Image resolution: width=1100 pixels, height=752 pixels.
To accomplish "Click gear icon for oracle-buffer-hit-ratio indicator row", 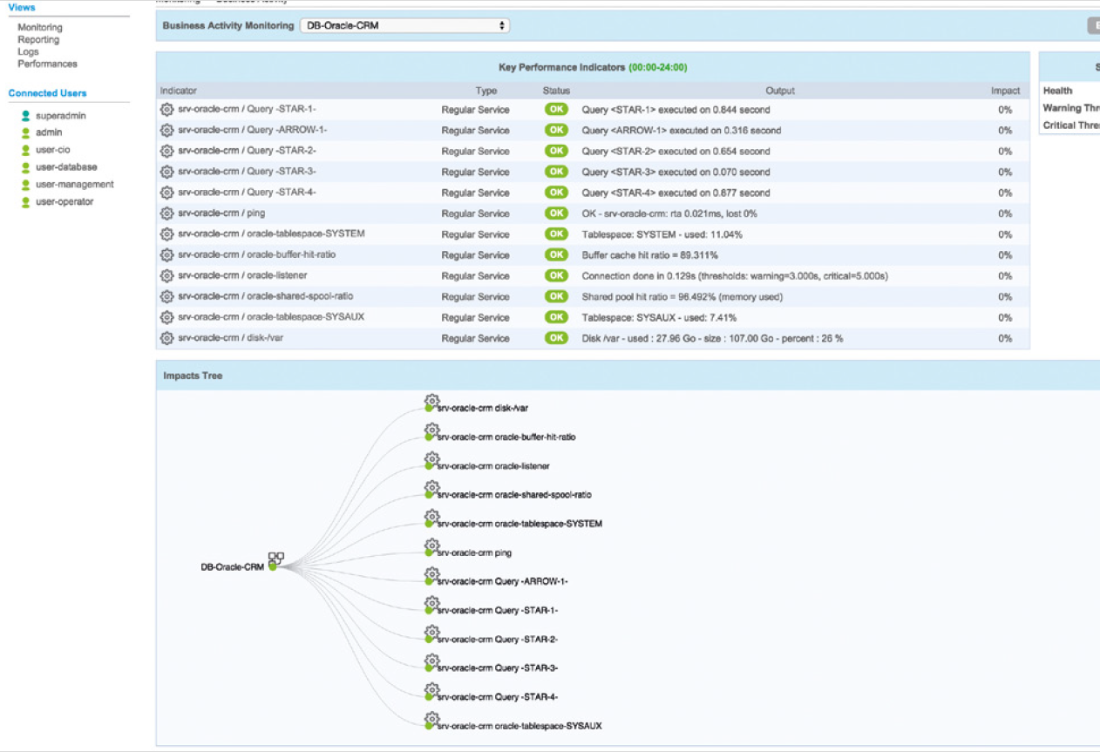I will tap(166, 255).
